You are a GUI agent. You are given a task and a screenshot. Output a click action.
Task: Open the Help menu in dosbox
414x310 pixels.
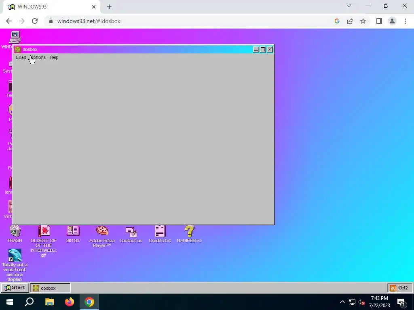coord(54,57)
